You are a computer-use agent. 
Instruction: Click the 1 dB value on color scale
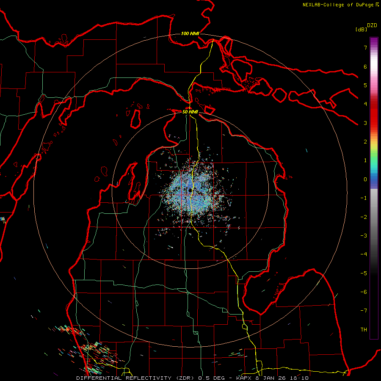(365, 160)
